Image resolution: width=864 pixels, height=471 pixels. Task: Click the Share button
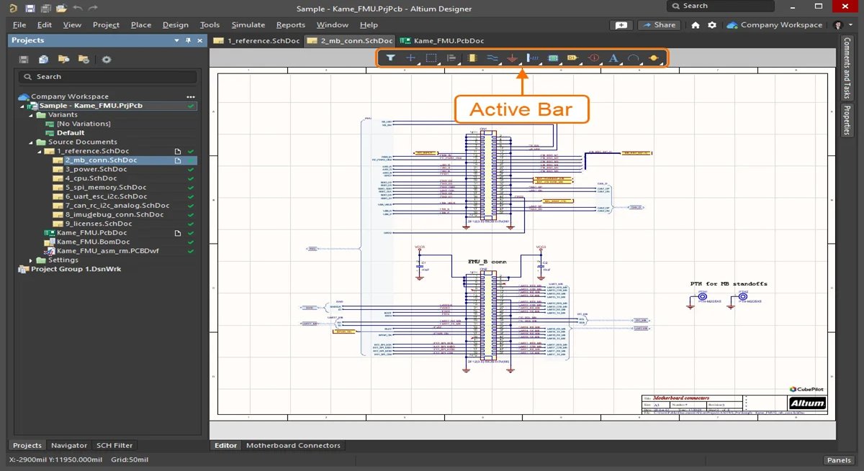659,24
